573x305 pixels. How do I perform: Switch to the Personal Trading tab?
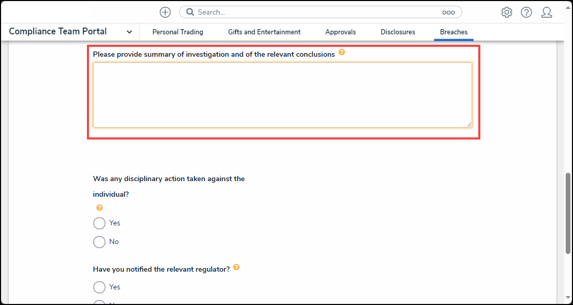coord(177,32)
